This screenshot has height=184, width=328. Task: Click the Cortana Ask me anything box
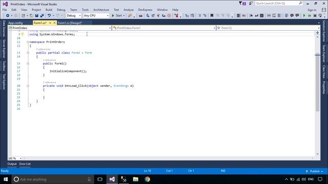point(52,179)
